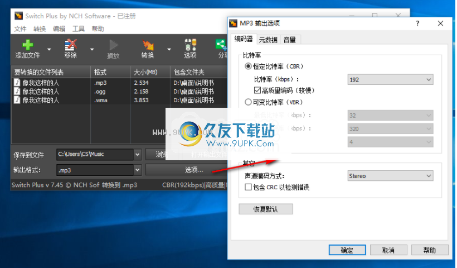Screen dimensions: 457x268
Task: Click the Options toolbar icon in Switch
Action: coord(190,45)
